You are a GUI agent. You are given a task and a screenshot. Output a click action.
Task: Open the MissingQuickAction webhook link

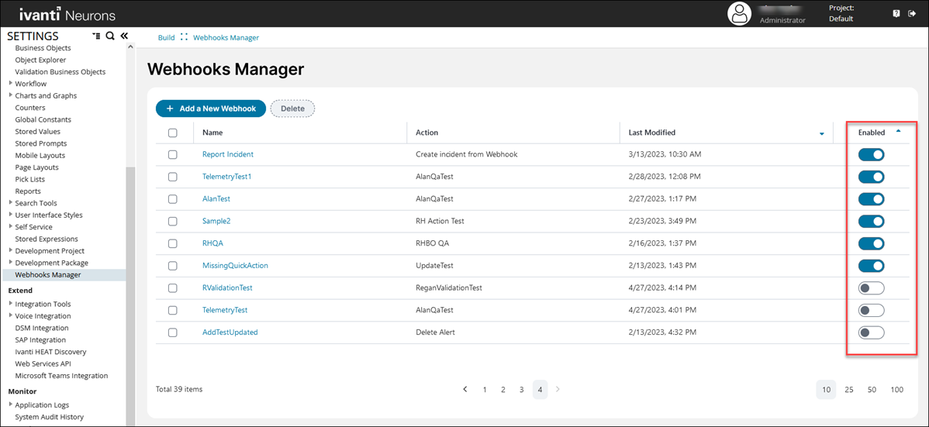point(235,266)
